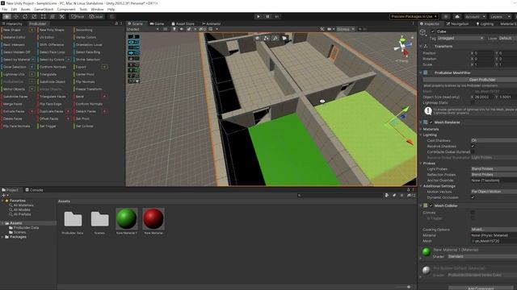Click Preview Packages in Use button

click(x=414, y=16)
